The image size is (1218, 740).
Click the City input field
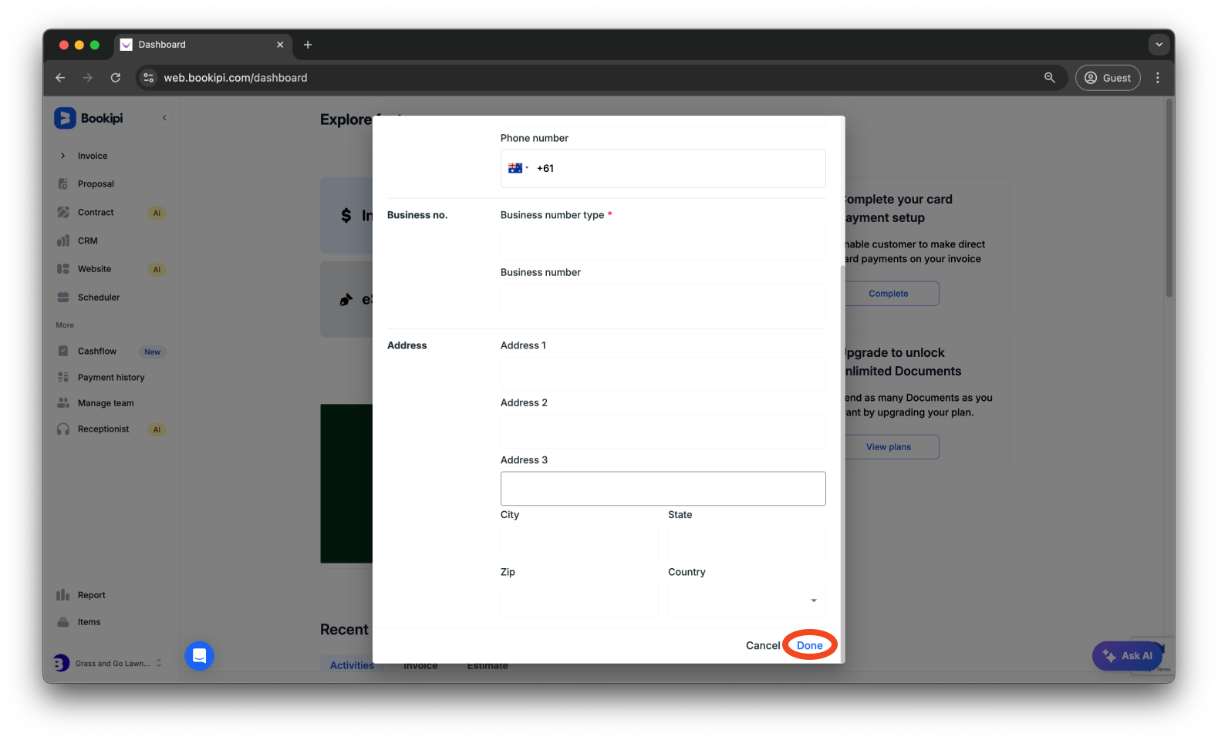[x=579, y=543]
